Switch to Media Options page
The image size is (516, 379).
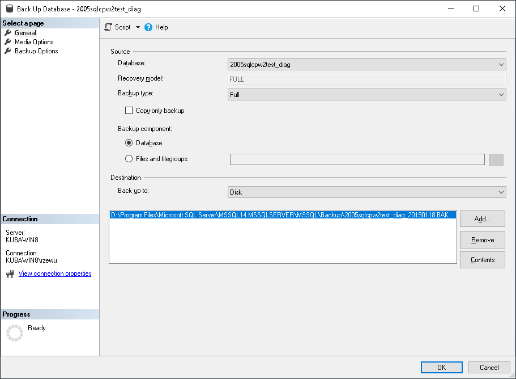[34, 42]
